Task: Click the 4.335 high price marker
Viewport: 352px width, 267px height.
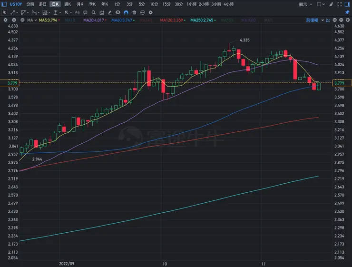Action: [x=244, y=40]
